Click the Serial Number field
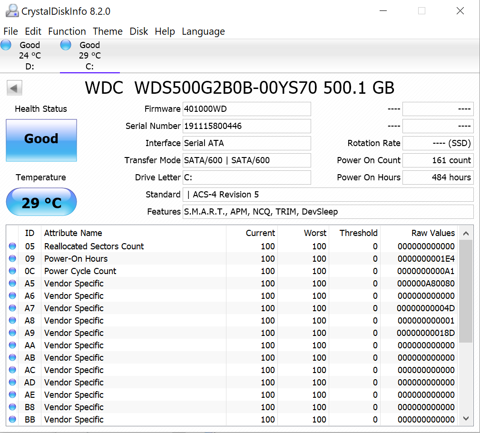 tap(246, 126)
